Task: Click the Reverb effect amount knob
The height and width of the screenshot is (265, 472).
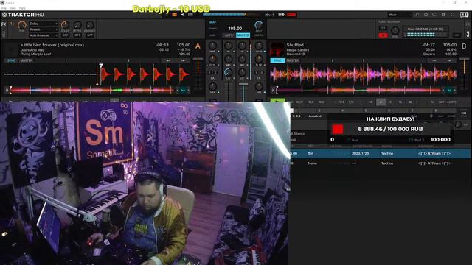Action: click(77, 25)
